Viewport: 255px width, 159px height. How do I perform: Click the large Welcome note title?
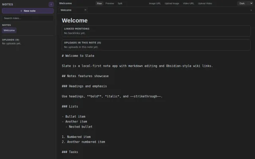coord(75,20)
